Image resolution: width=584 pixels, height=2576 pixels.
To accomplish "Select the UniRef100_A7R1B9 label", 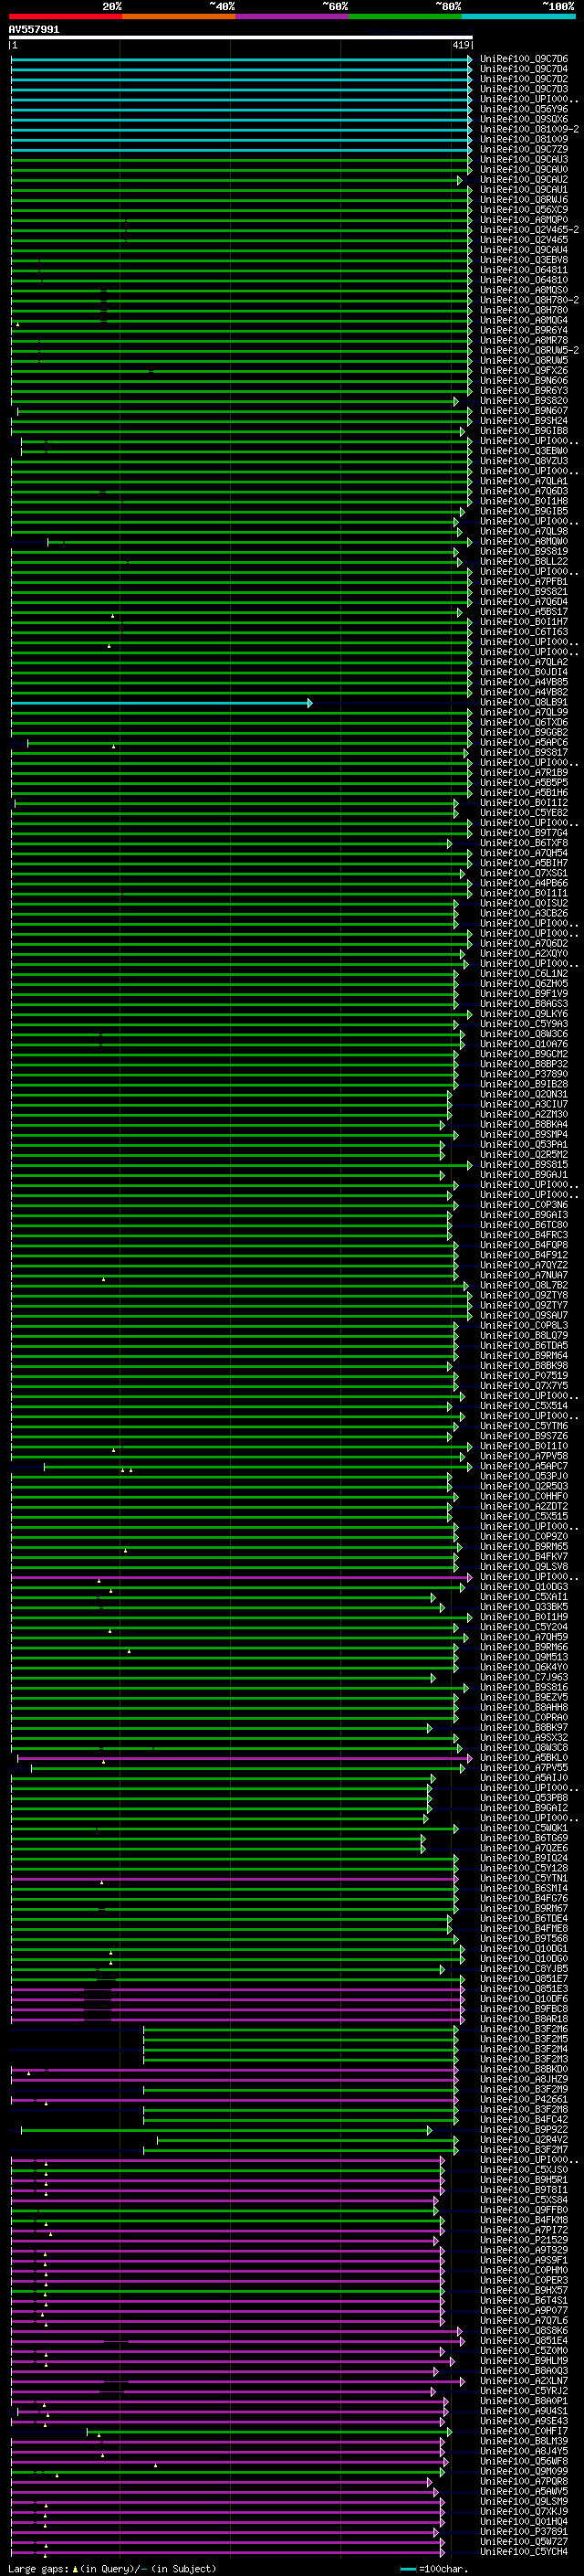I will tap(524, 773).
